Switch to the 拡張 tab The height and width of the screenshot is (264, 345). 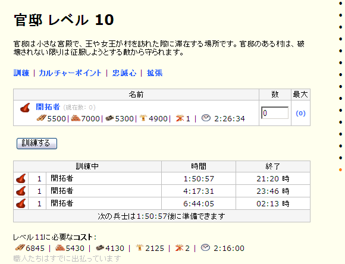click(155, 73)
